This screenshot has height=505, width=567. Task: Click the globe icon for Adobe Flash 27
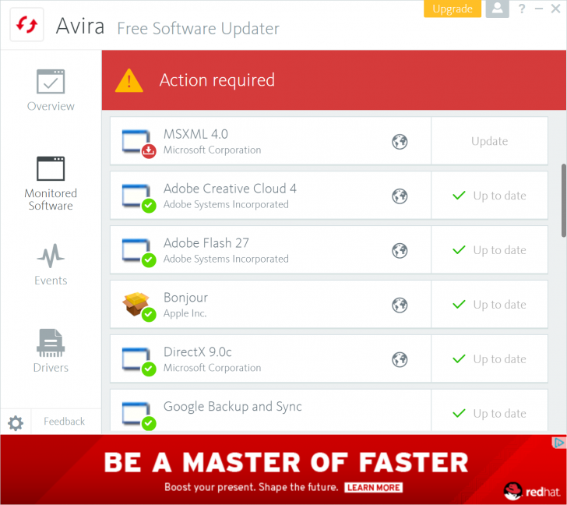pyautogui.click(x=400, y=250)
